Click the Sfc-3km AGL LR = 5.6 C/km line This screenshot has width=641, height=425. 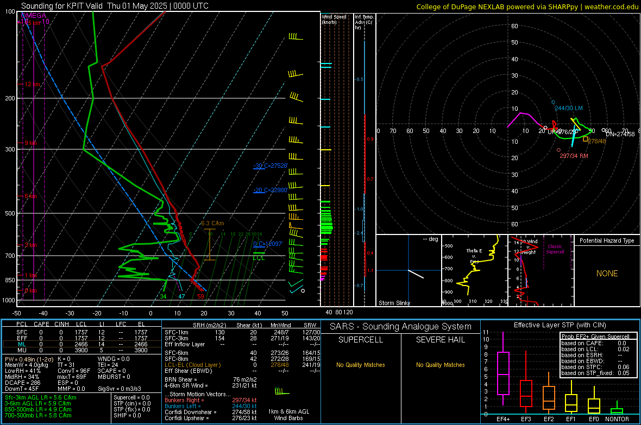41,397
